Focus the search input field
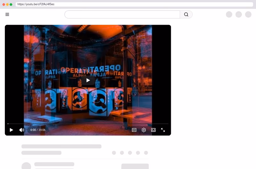 pos(122,14)
